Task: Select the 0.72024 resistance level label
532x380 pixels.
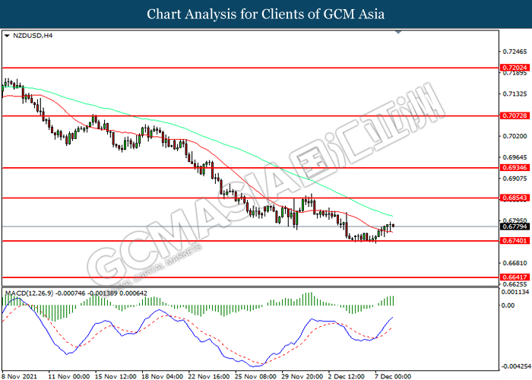Action: click(515, 68)
